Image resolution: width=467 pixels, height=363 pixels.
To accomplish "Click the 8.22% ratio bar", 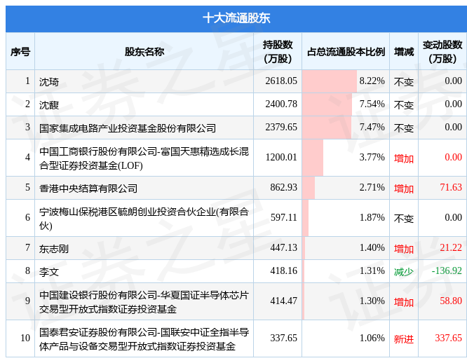I will click(330, 81).
